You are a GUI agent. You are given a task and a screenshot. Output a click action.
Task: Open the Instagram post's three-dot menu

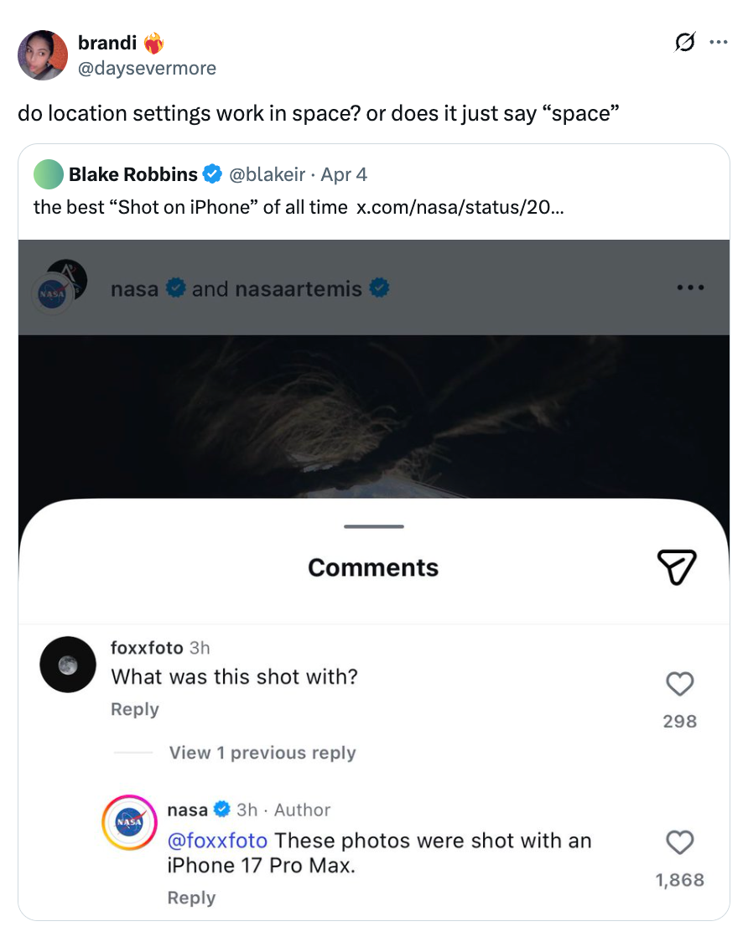(690, 287)
